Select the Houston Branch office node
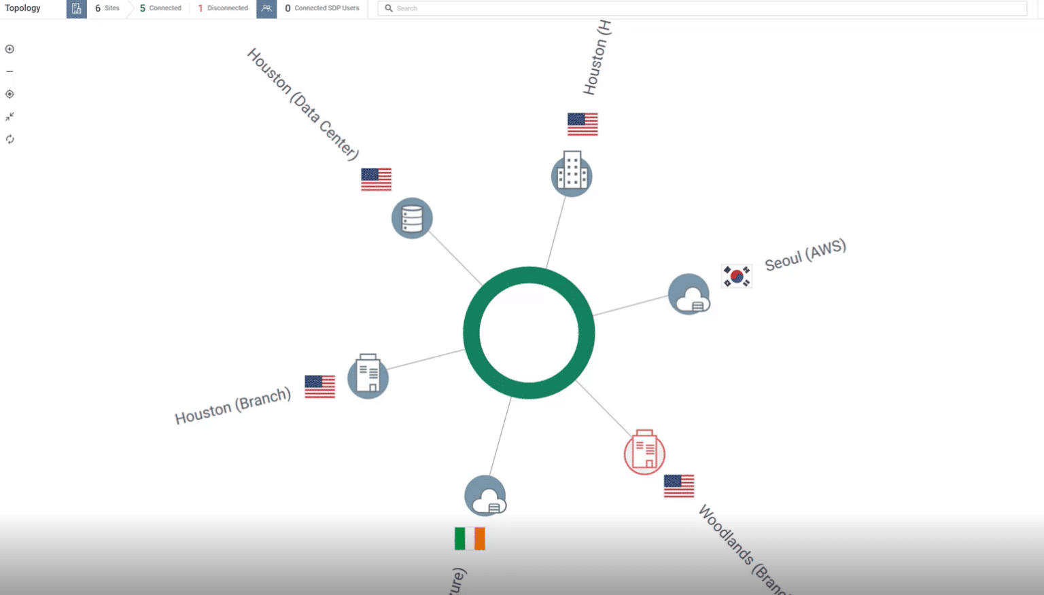Viewport: 1044px width, 595px height. (x=368, y=376)
